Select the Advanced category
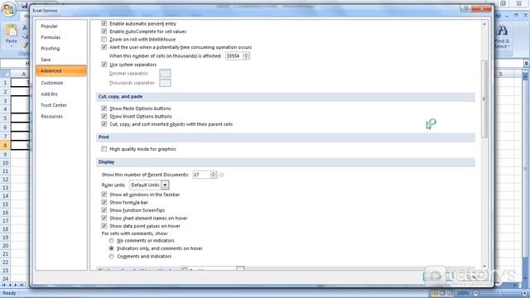This screenshot has height=298, width=530. (60, 71)
